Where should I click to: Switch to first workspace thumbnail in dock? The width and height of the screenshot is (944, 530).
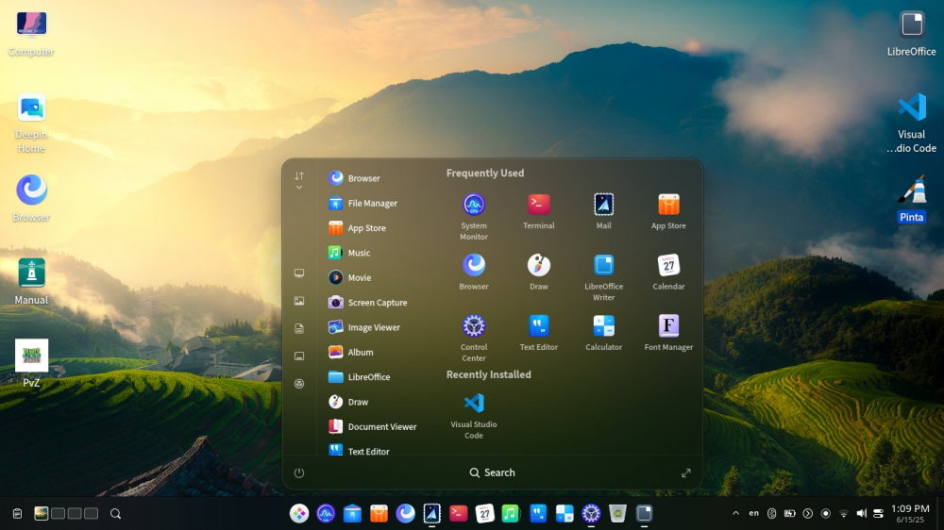41,513
